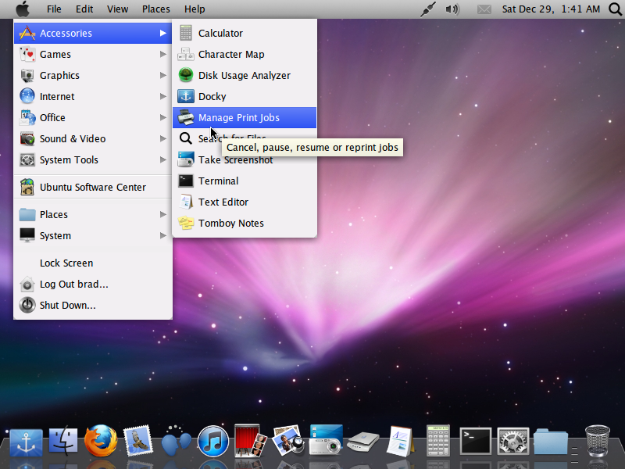This screenshot has width=625, height=469.
Task: Open Ubuntu Software Center
Action: coord(93,187)
